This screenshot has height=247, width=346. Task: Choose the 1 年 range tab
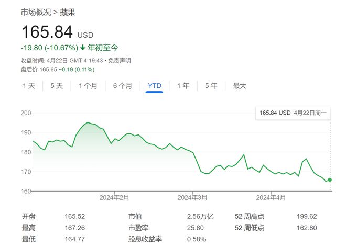coord(183,86)
